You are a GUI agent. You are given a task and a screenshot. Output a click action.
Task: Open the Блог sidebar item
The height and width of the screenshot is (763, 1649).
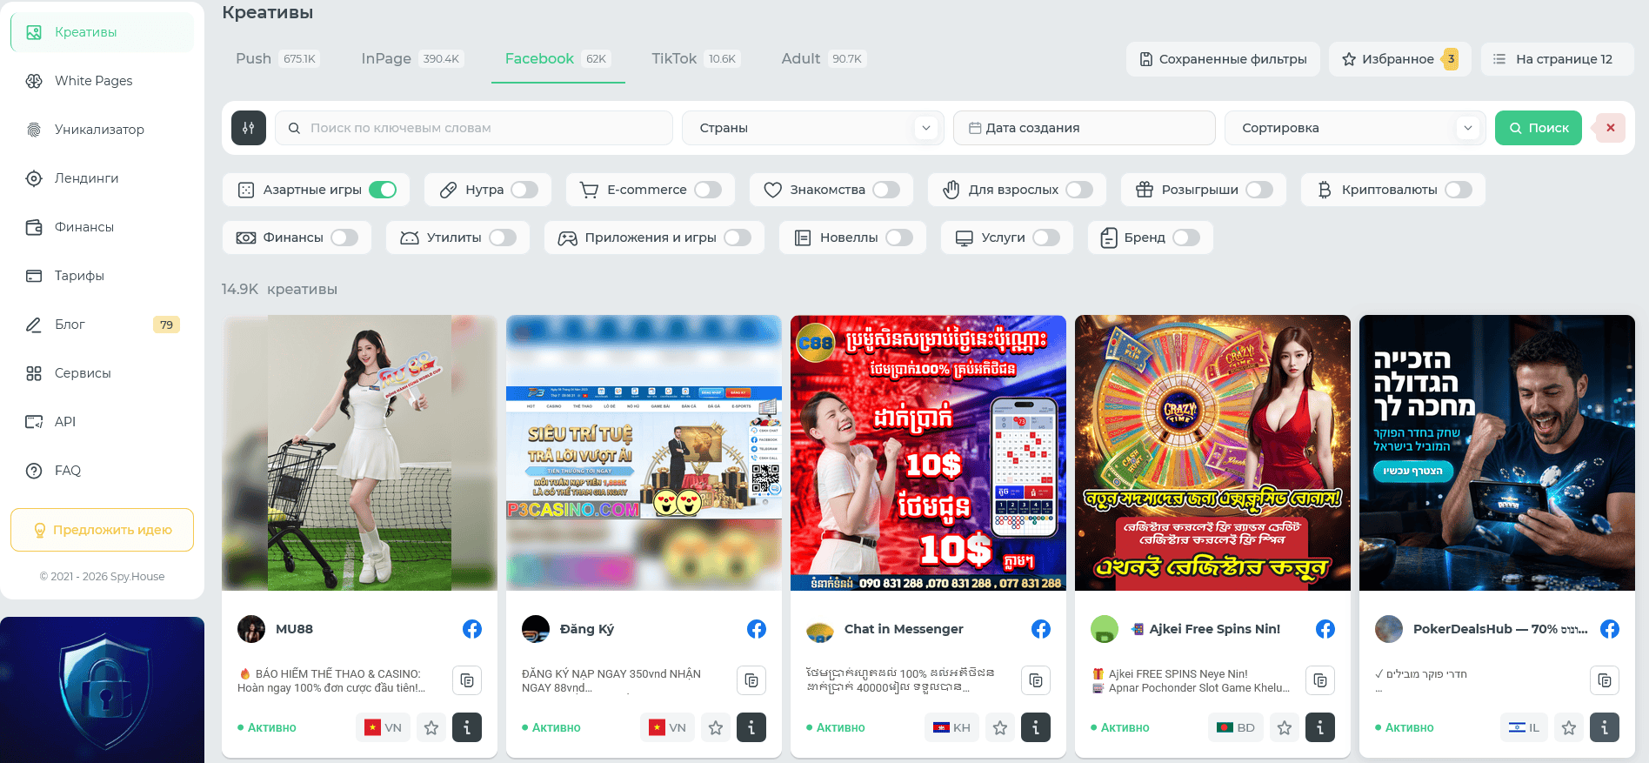click(103, 325)
